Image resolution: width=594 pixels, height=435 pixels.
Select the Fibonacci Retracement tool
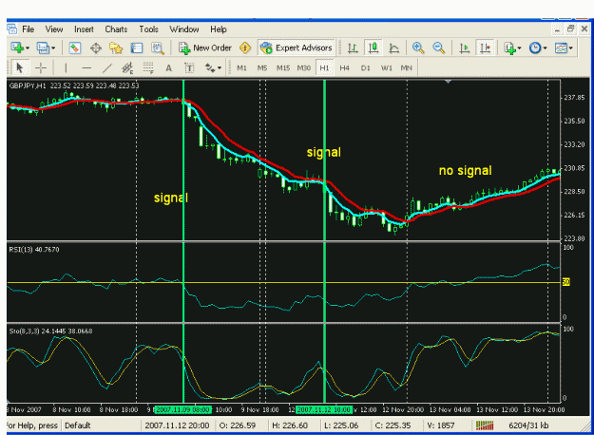[x=148, y=68]
